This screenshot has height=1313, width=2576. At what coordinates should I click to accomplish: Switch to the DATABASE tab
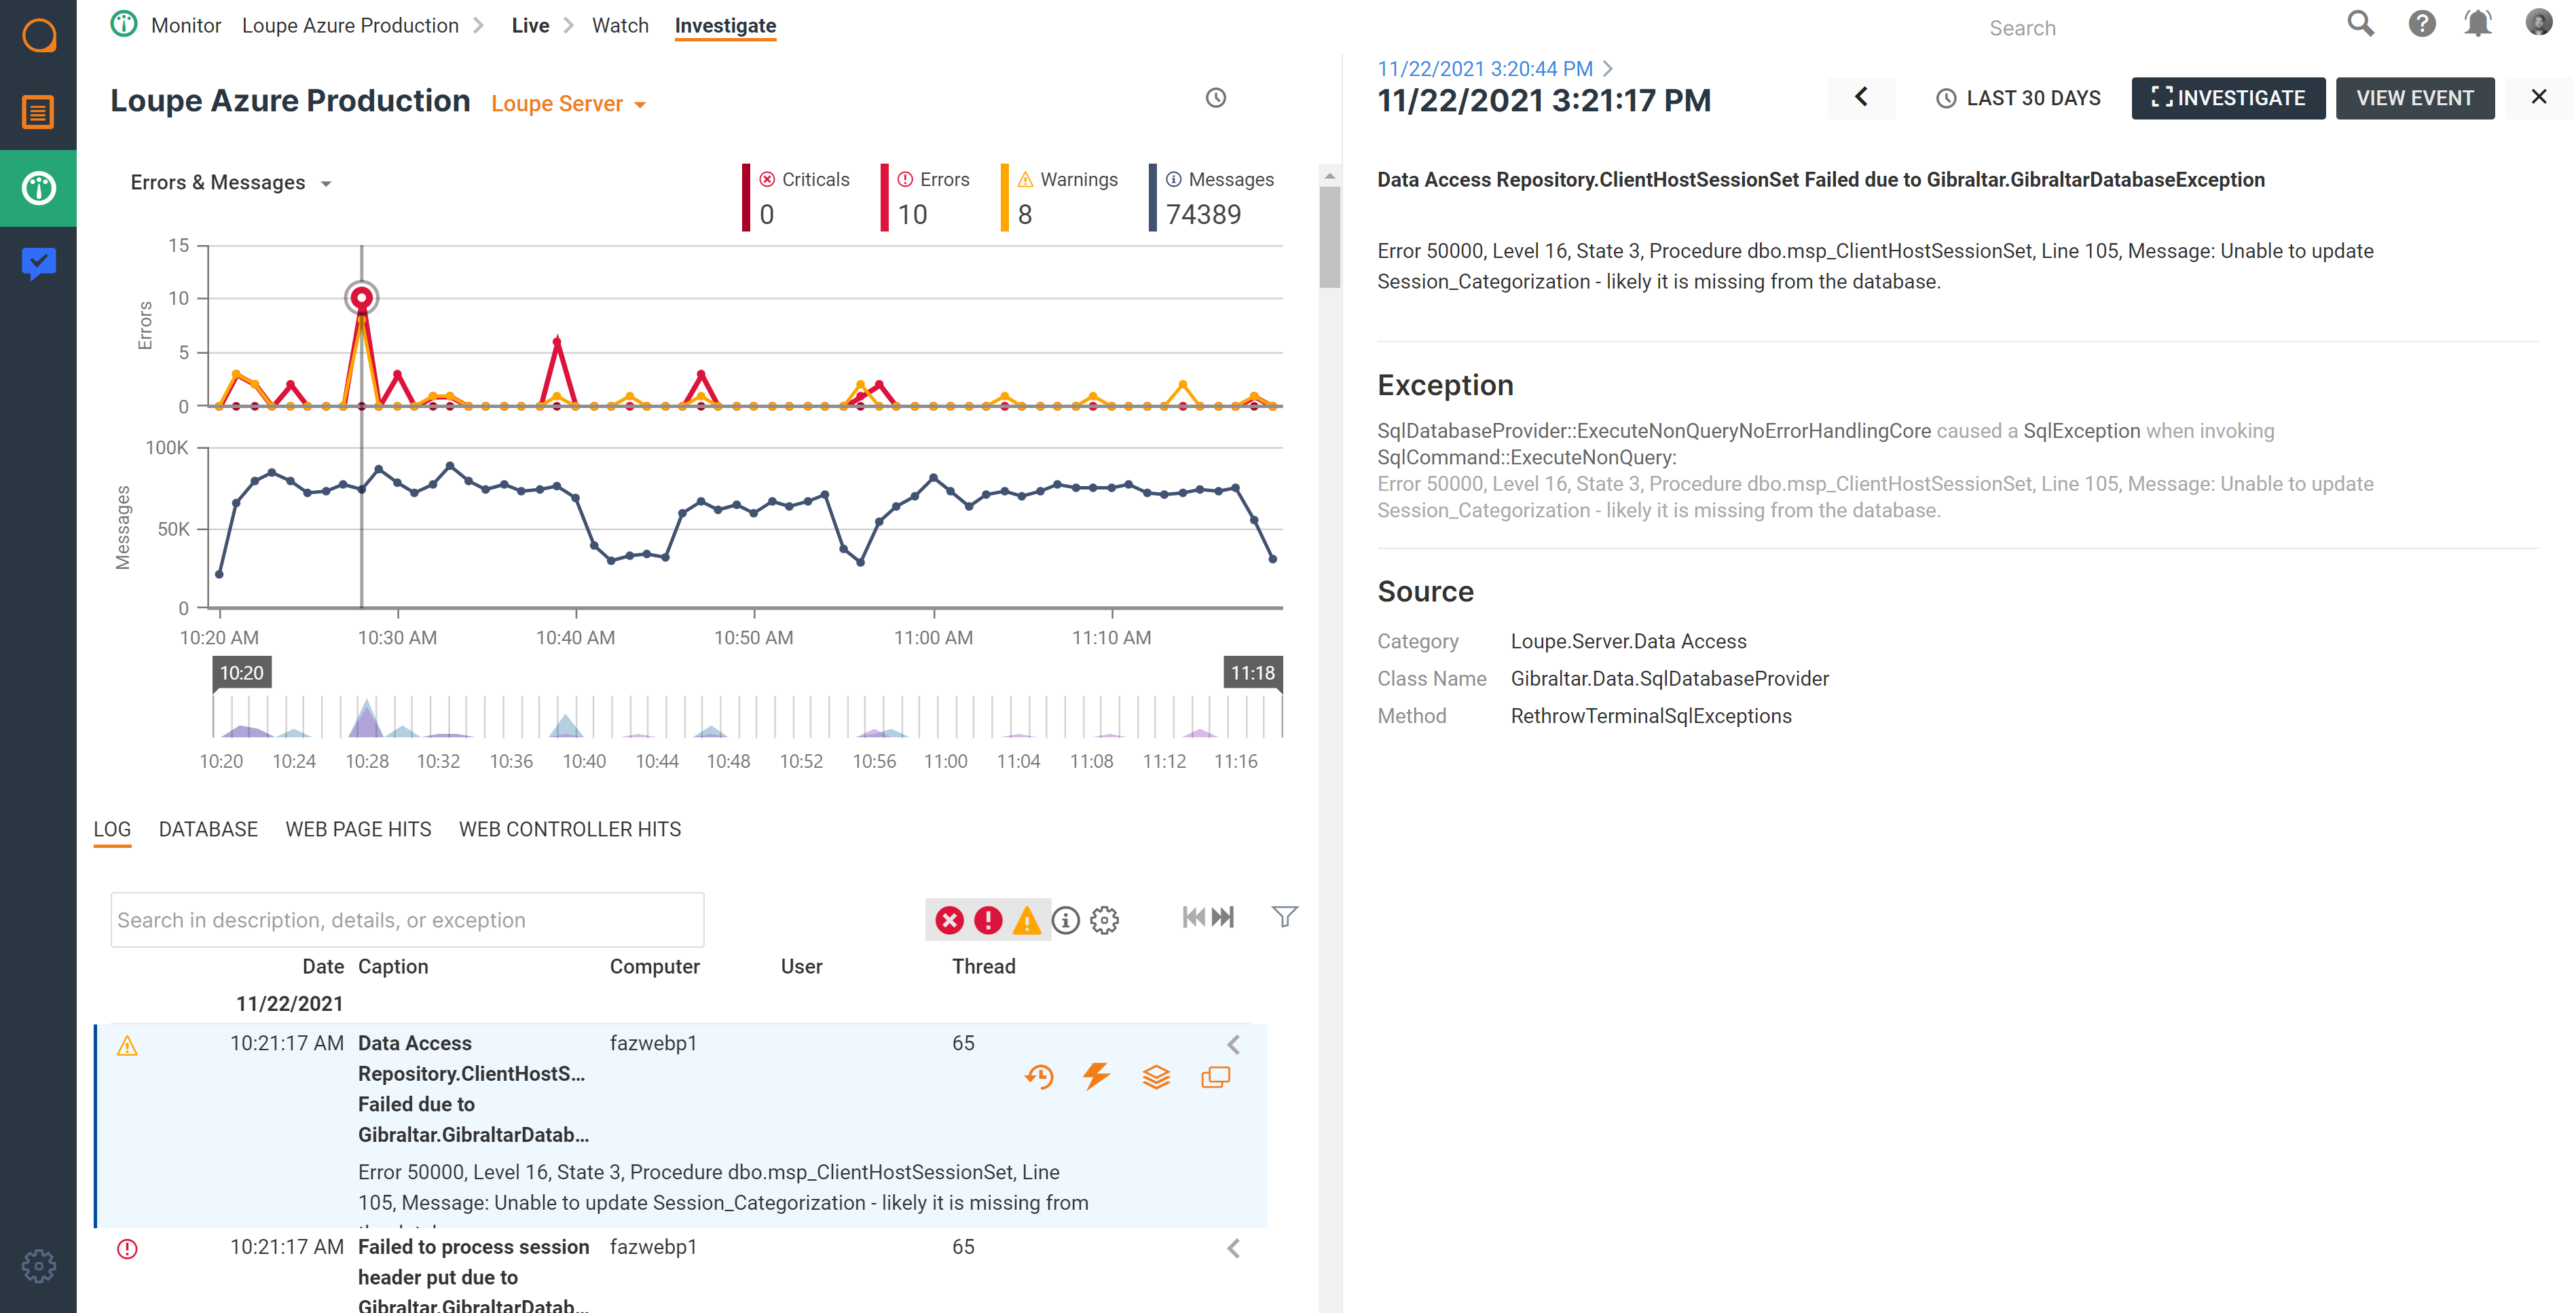coord(208,829)
